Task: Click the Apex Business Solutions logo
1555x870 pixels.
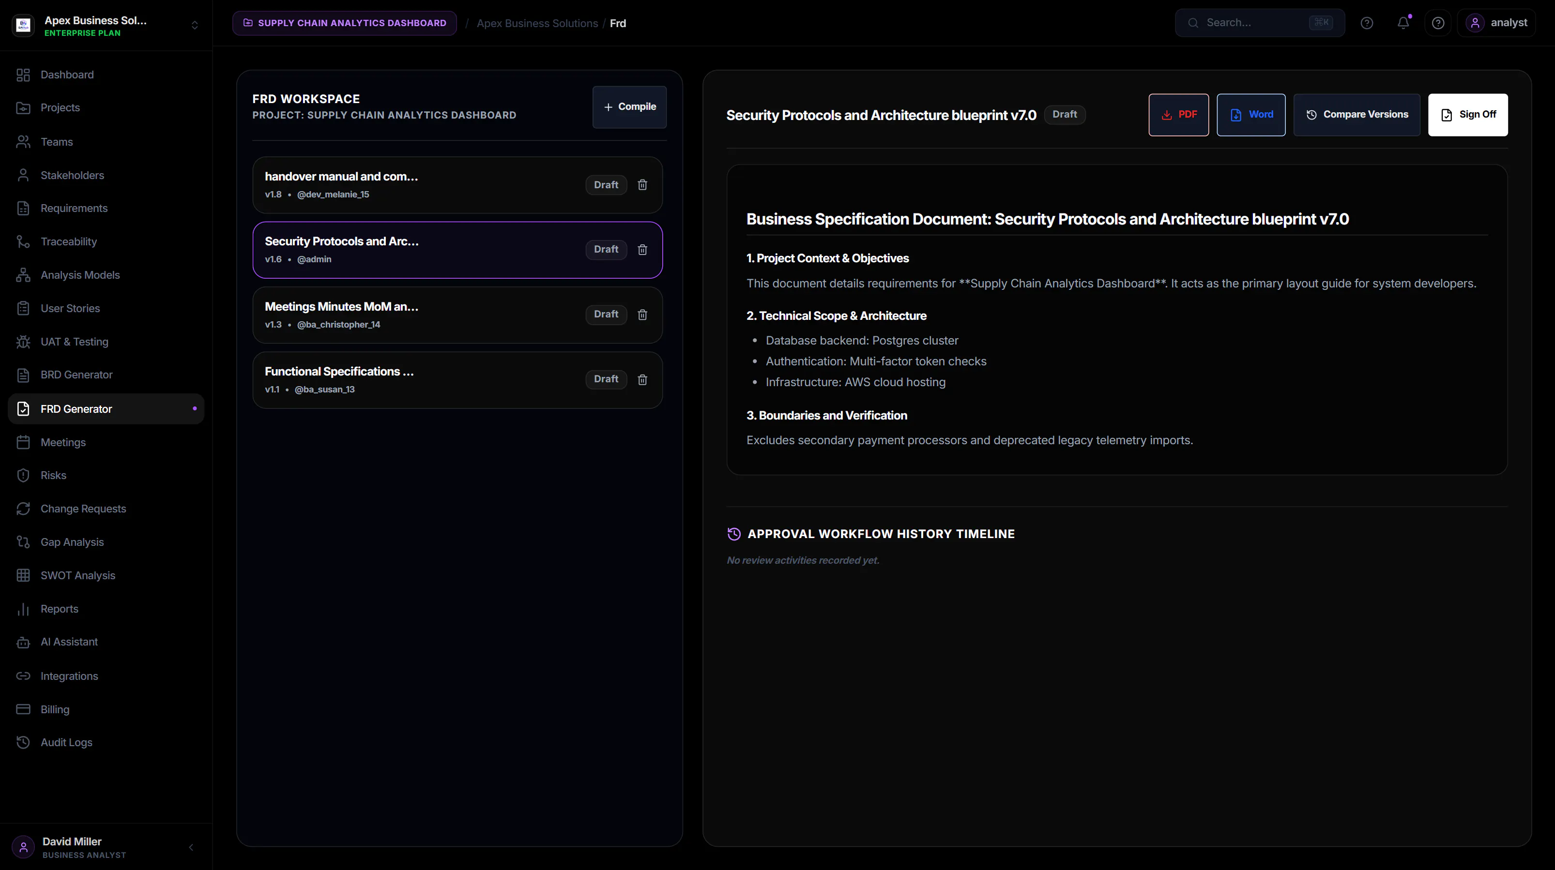Action: click(x=24, y=25)
